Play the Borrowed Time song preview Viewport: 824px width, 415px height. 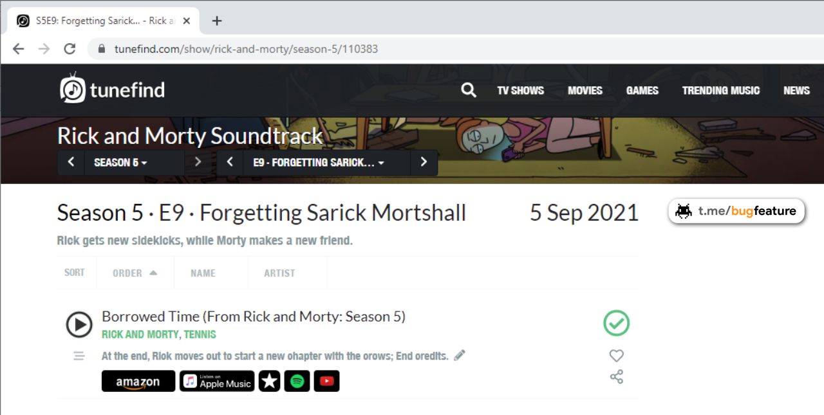click(79, 324)
